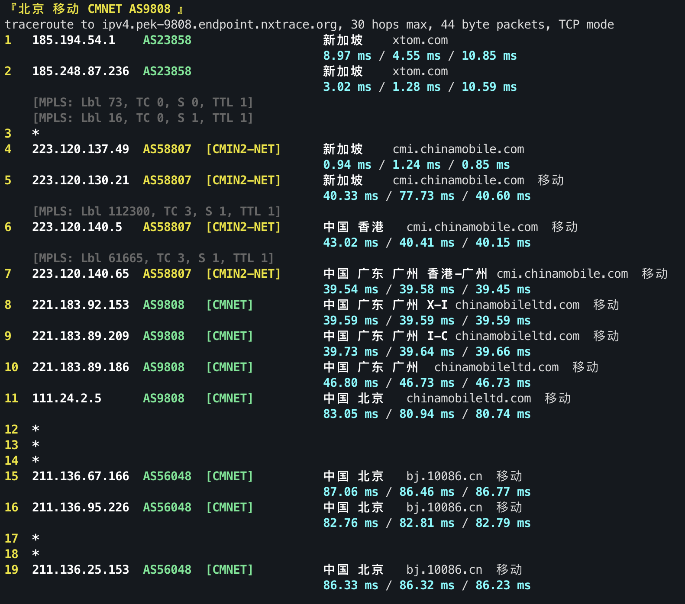Click bj.10086.cn on hop 16 row
Viewport: 685px width, 604px height.
444,508
